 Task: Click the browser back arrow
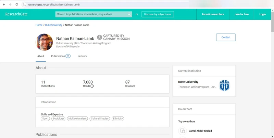coord(4,4)
